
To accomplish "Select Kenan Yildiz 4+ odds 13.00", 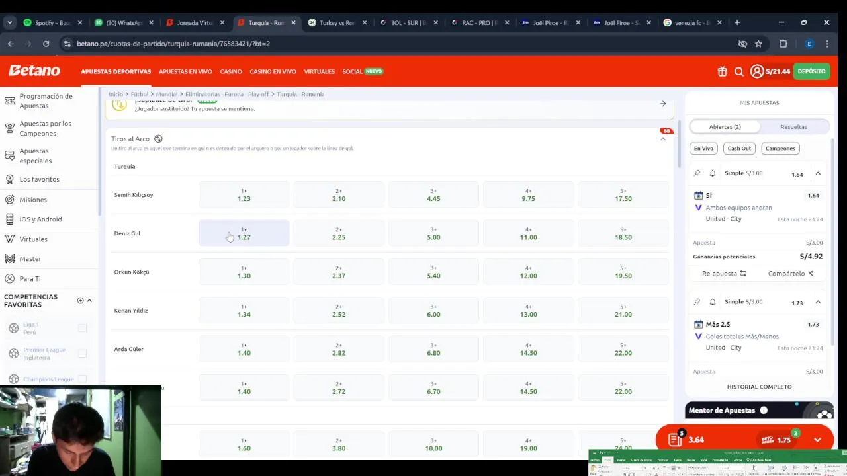I will tap(528, 311).
